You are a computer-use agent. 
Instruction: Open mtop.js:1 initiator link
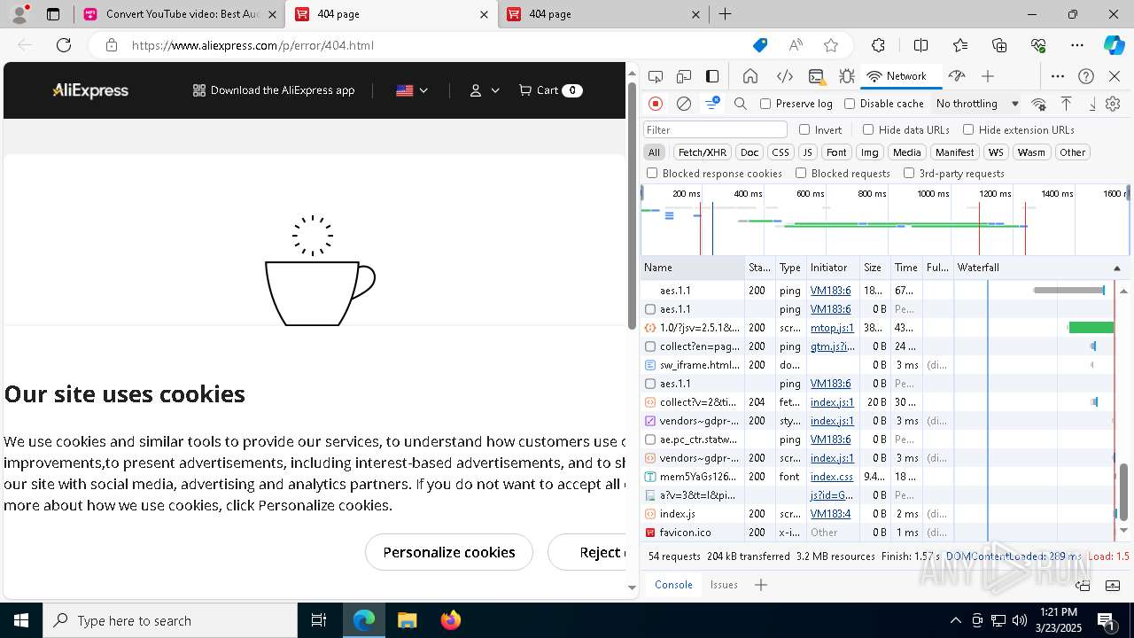click(832, 328)
